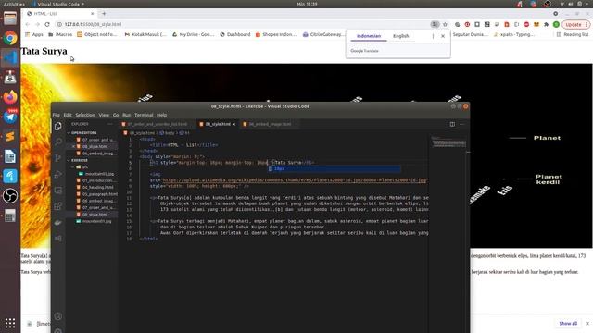Open Show Applications grid in the dock
593x333 pixels.
(10, 323)
